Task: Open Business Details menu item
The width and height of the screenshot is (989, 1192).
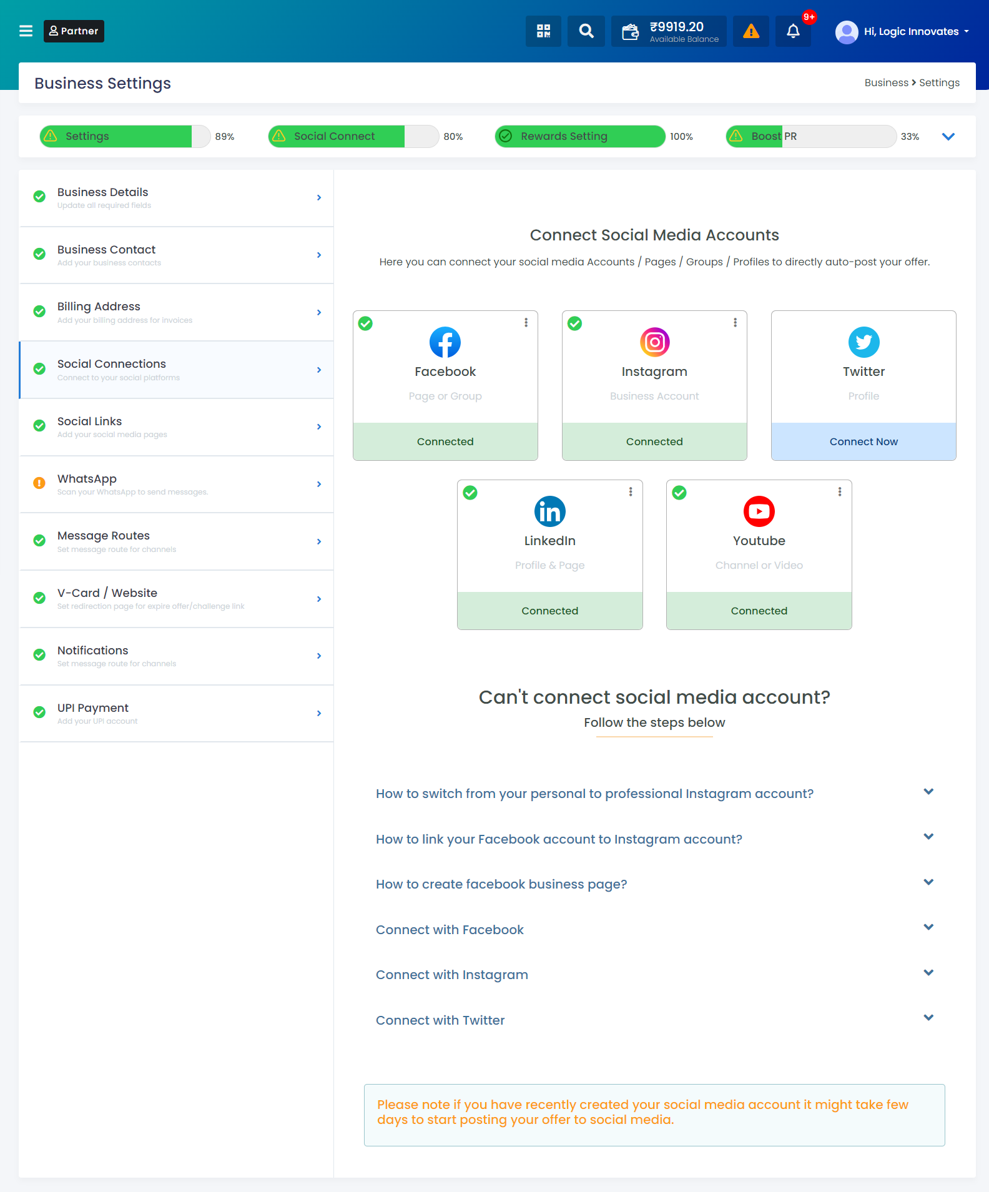Action: 177,198
